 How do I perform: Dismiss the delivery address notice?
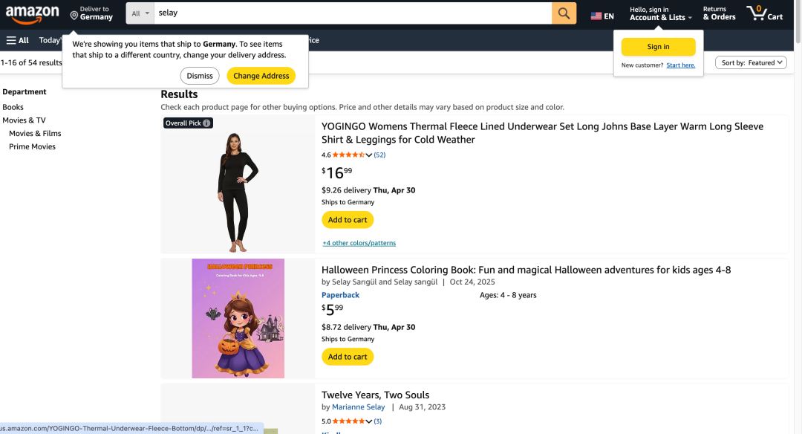200,76
